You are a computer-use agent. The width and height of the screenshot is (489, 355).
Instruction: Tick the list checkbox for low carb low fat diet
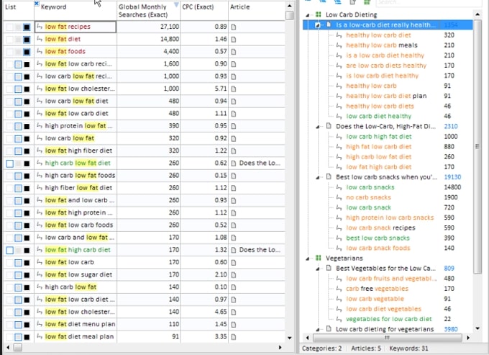click(x=18, y=102)
